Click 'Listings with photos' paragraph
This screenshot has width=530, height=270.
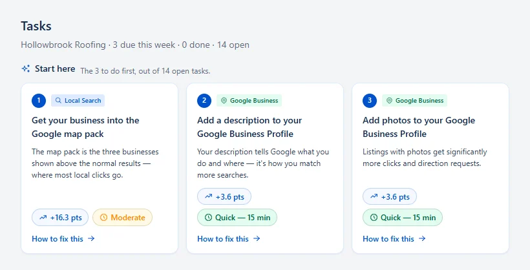pyautogui.click(x=425, y=158)
